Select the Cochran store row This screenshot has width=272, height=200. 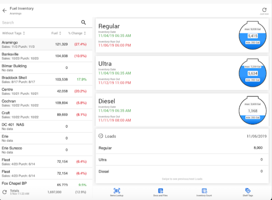tap(46, 103)
